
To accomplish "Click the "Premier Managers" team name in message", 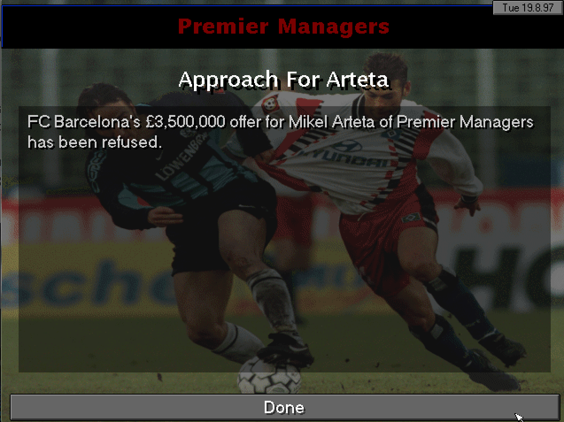I will coord(465,122).
